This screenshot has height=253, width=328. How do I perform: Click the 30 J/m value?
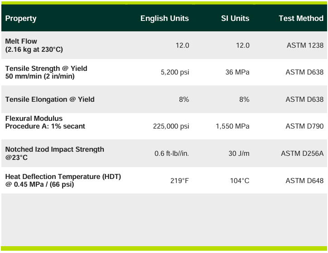239,154
